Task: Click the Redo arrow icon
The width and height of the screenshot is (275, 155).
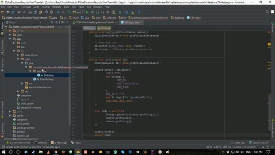Action: coord(24,12)
